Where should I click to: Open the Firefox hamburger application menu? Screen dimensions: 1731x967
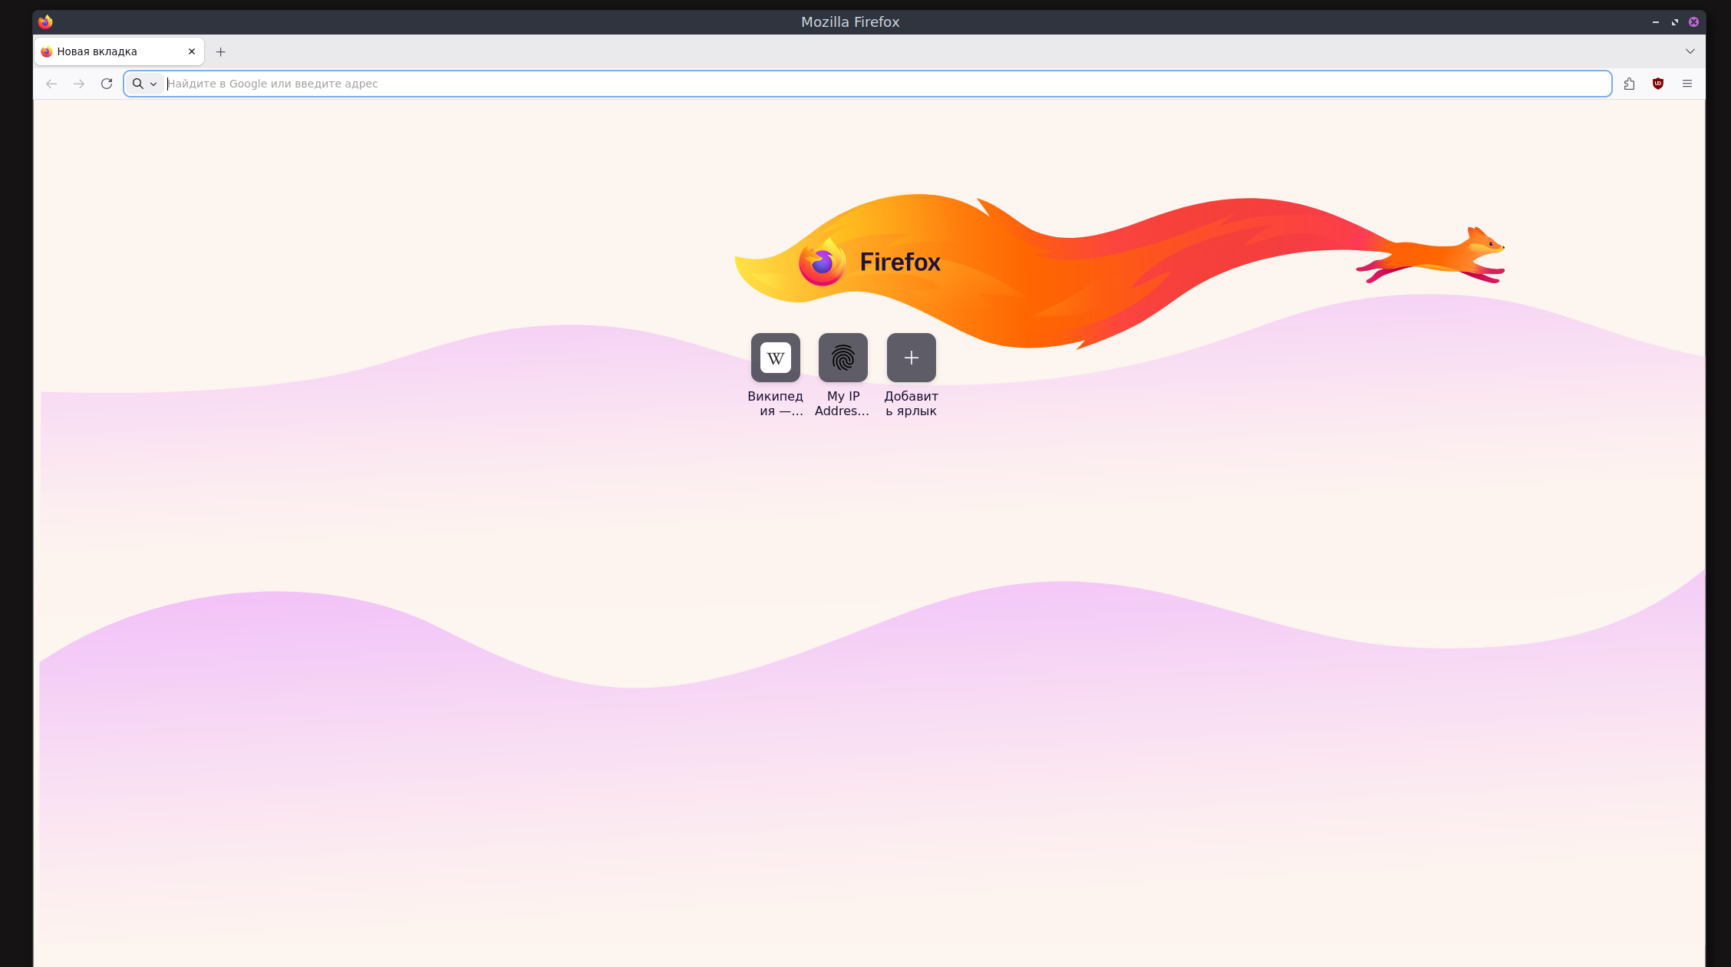(x=1687, y=84)
